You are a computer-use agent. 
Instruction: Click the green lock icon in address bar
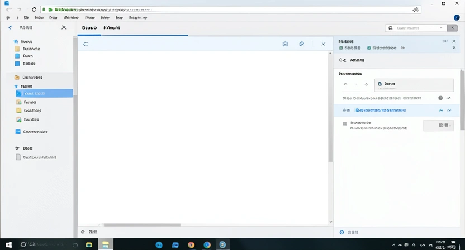point(44,9)
